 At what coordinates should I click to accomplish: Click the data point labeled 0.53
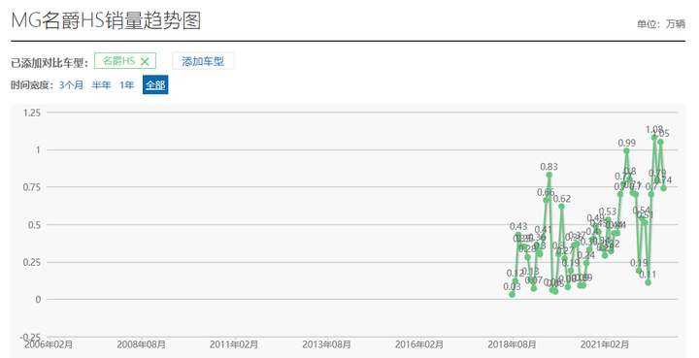608,220
